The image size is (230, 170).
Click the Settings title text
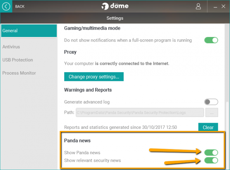tap(115, 18)
